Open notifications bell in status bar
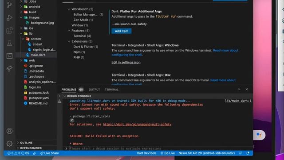The height and width of the screenshot is (160, 284). pyautogui.click(x=248, y=153)
